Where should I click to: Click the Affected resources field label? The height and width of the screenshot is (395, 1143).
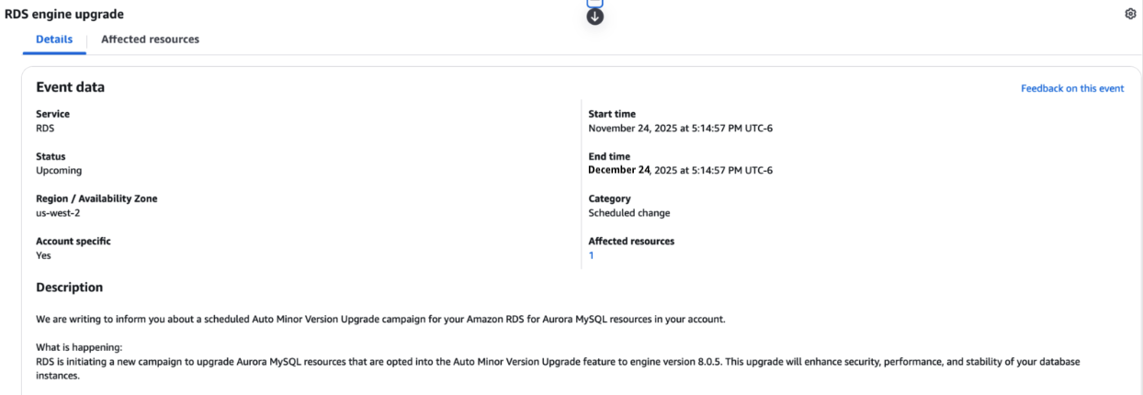630,242
